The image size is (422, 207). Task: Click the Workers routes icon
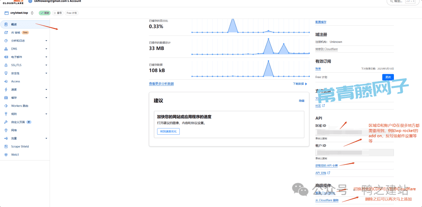[x=6, y=106]
